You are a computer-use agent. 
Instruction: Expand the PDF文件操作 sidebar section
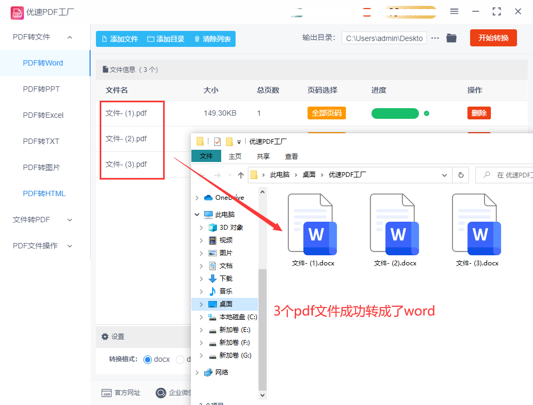(70, 246)
